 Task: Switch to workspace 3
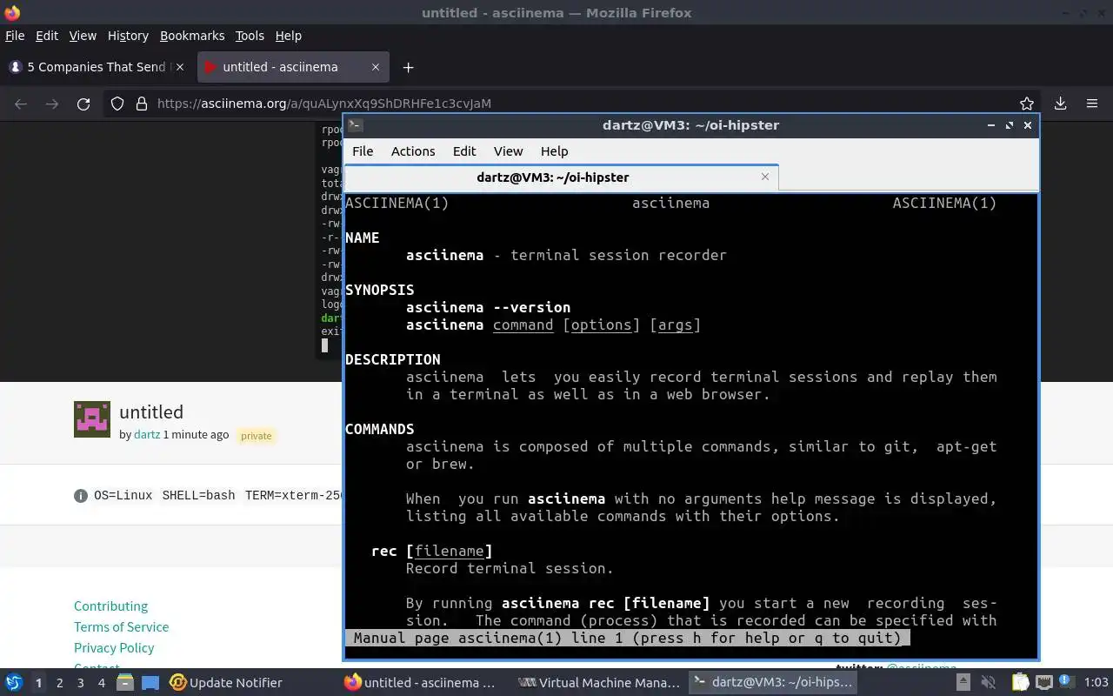click(x=80, y=683)
